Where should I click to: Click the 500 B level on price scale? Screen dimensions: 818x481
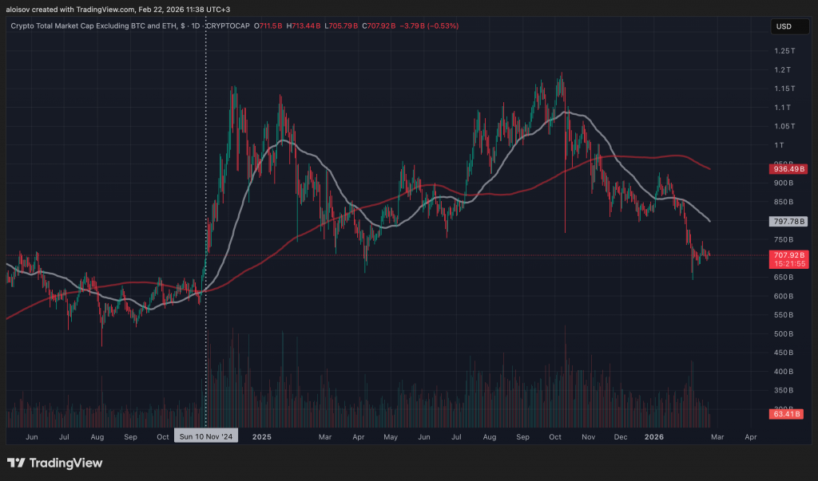coord(784,333)
